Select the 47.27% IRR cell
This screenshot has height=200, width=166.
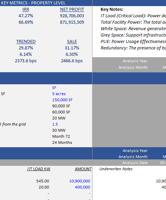click(x=26, y=16)
